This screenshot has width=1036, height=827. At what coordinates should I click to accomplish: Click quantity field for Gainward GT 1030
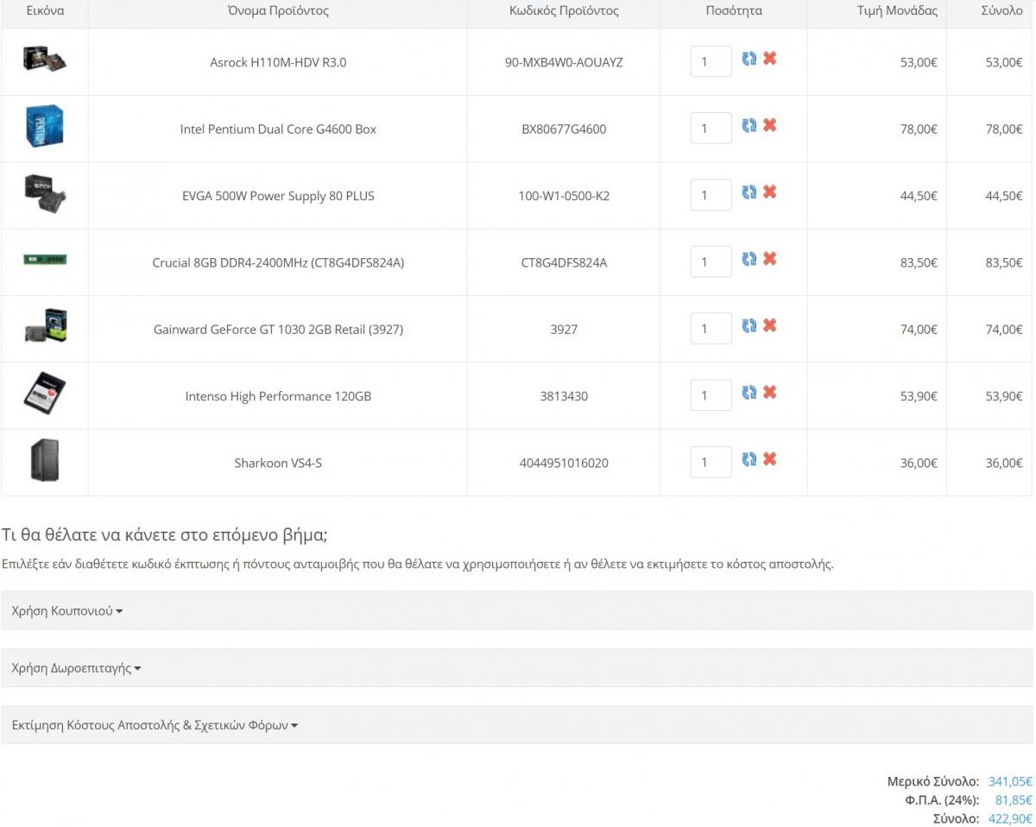click(711, 328)
